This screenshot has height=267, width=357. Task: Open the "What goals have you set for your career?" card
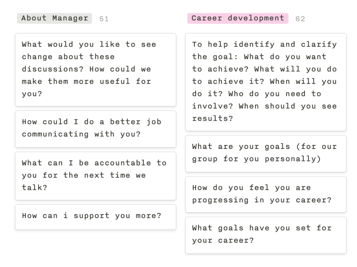click(266, 234)
